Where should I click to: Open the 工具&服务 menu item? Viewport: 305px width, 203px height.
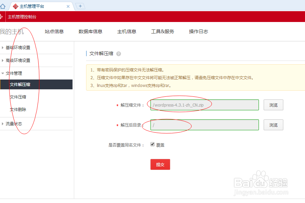[163, 31]
